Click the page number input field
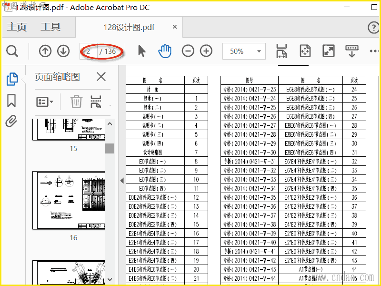The height and width of the screenshot is (286, 381). pyautogui.click(x=89, y=51)
